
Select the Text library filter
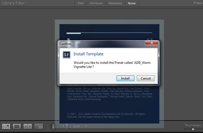(x=80, y=3)
